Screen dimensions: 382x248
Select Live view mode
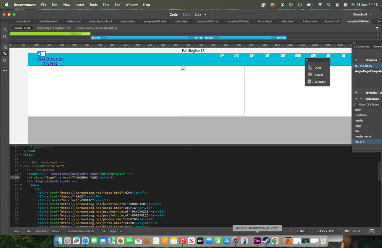pyautogui.click(x=198, y=15)
